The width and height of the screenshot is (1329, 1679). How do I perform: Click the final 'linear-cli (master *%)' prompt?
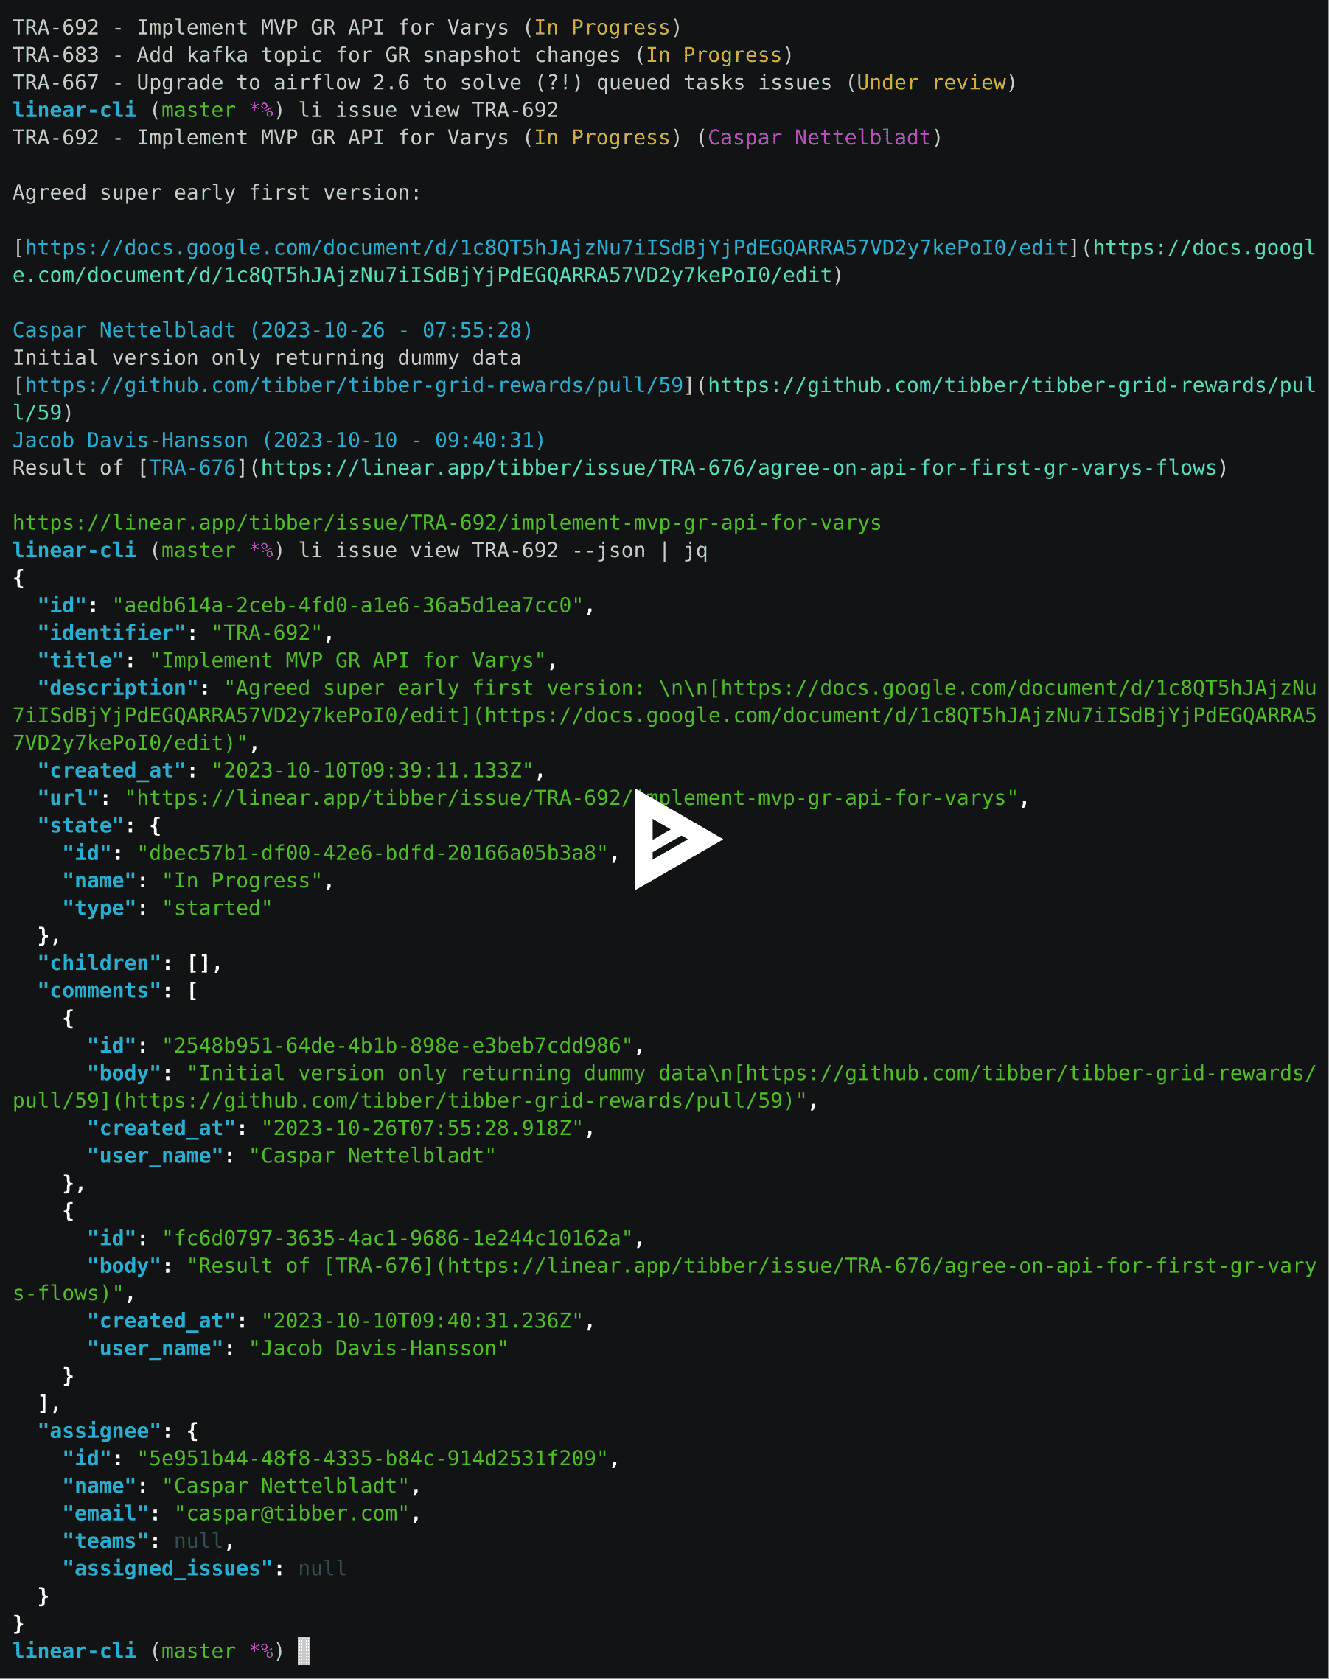tap(149, 1651)
